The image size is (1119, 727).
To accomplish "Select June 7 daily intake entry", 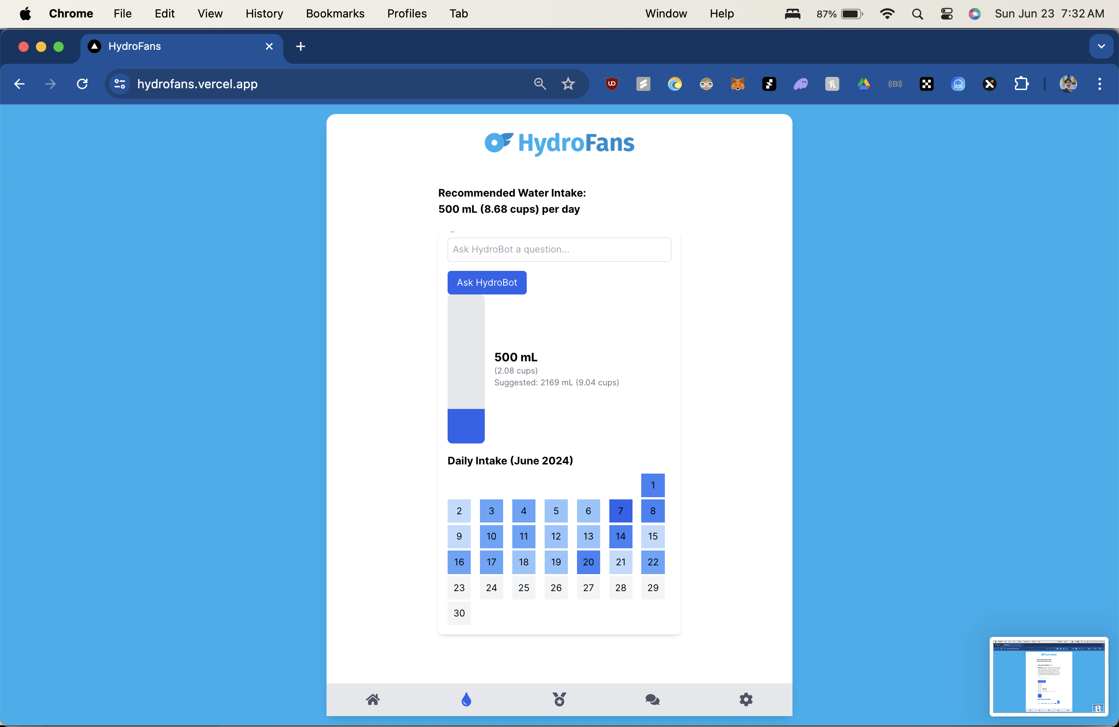I will tap(620, 511).
